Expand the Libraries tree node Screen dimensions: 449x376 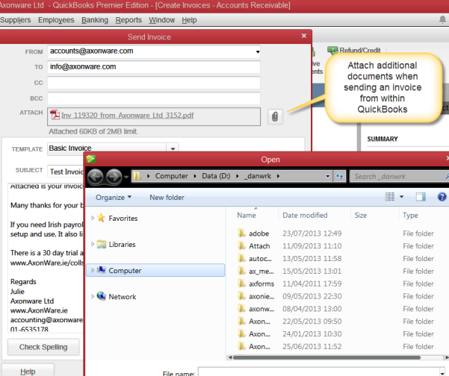[x=93, y=244]
